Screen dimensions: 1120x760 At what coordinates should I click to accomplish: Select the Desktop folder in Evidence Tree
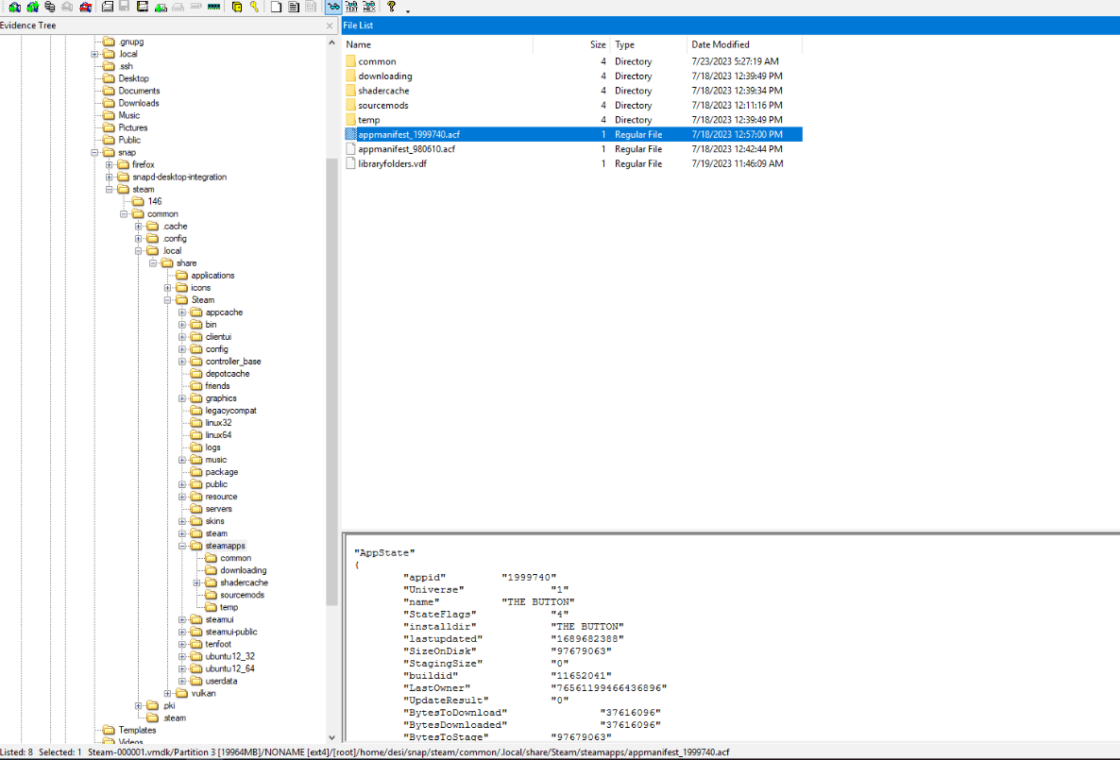point(133,78)
